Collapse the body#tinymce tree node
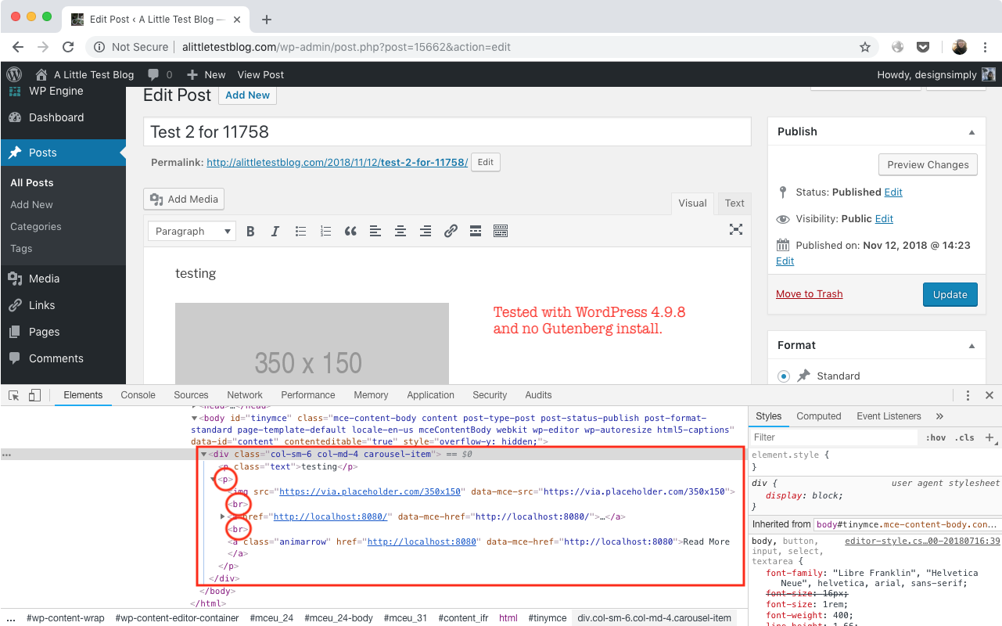Image resolution: width=1002 pixels, height=626 pixels. (195, 419)
